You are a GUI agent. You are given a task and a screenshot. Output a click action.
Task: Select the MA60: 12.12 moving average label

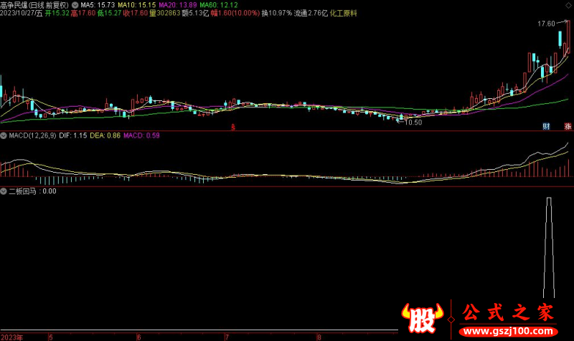click(219, 5)
